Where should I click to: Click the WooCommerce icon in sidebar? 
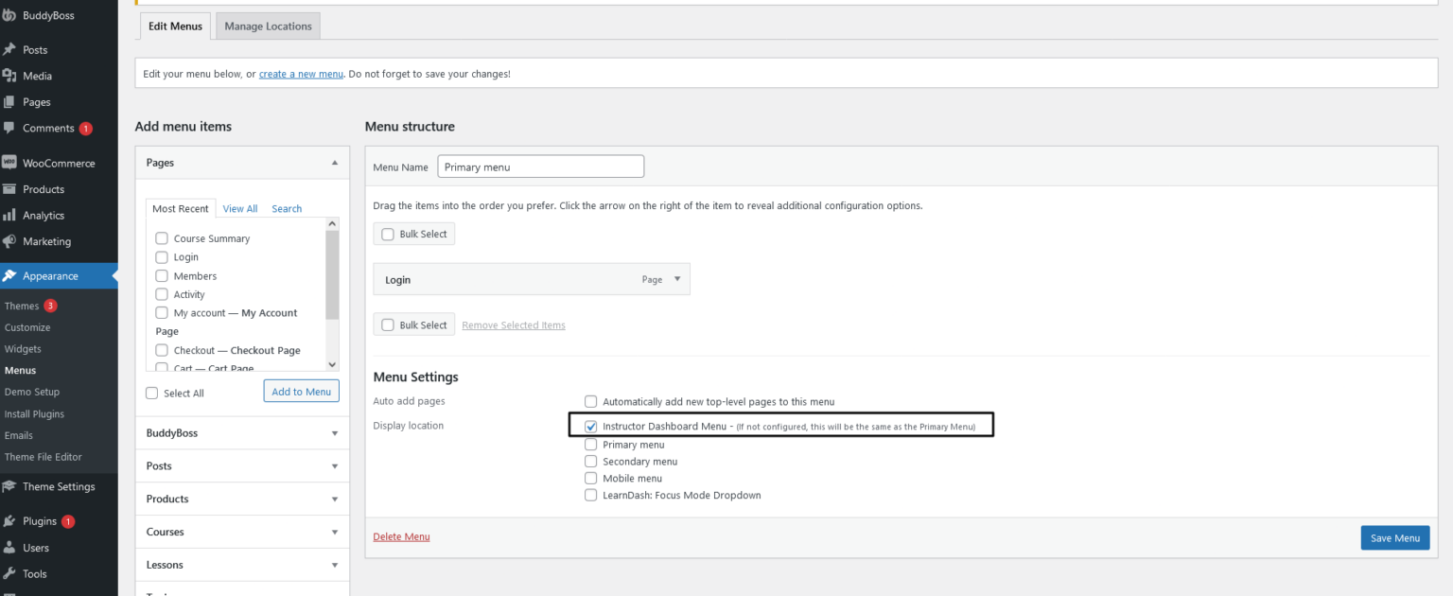pos(9,163)
